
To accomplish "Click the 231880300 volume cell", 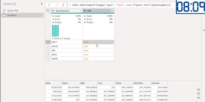I will point(159,100).
